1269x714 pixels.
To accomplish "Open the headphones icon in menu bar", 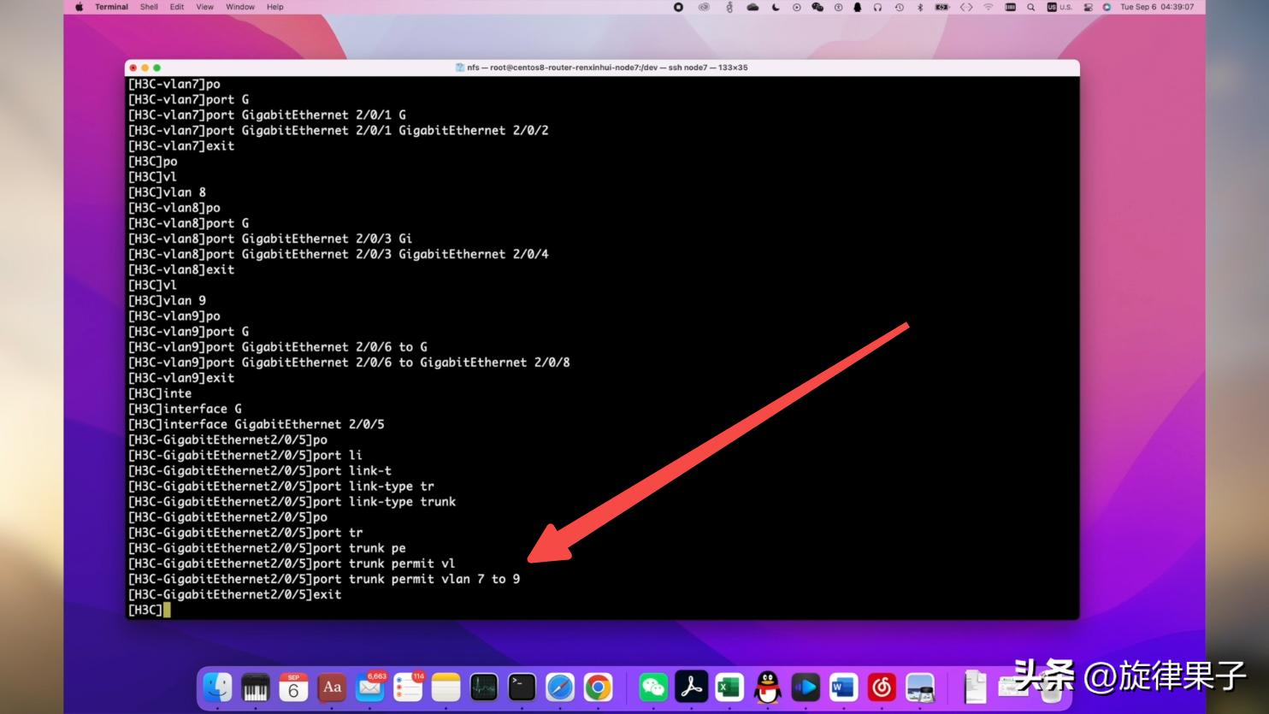I will 877,7.
